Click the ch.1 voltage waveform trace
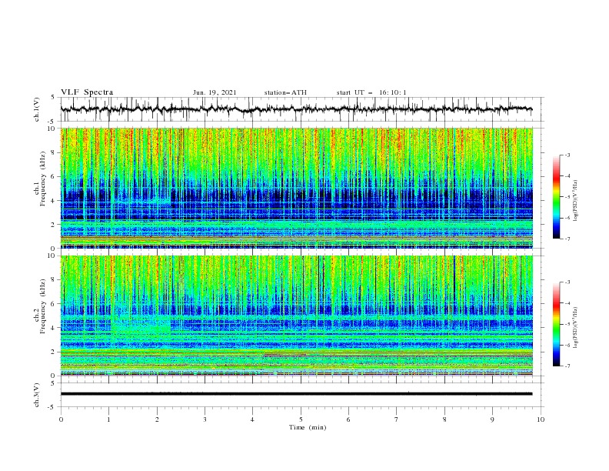 point(296,109)
